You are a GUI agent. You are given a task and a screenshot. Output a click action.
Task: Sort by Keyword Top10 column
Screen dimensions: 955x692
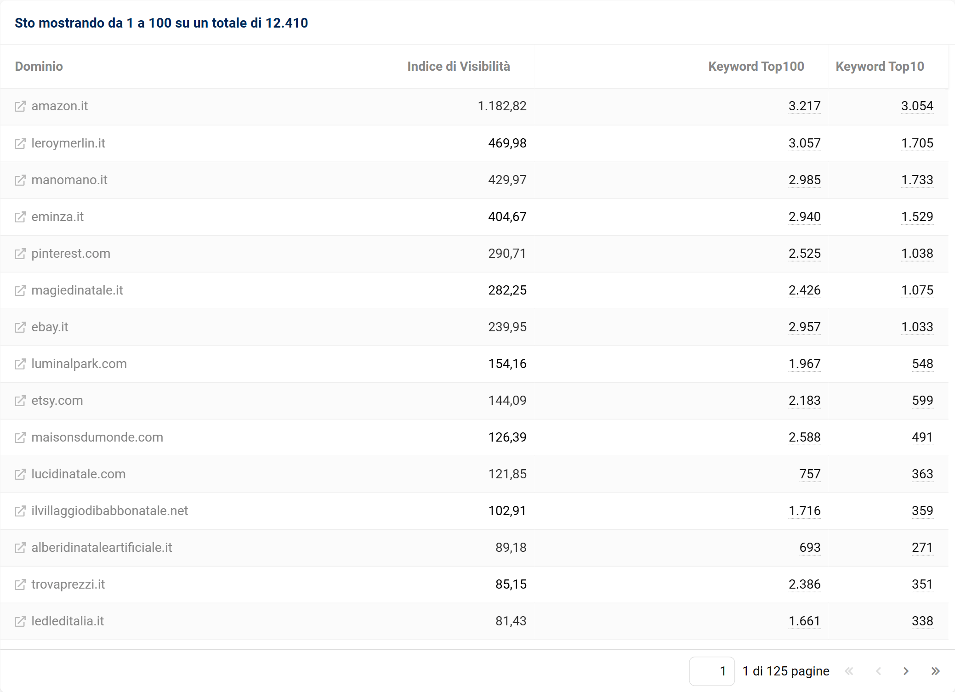click(880, 67)
